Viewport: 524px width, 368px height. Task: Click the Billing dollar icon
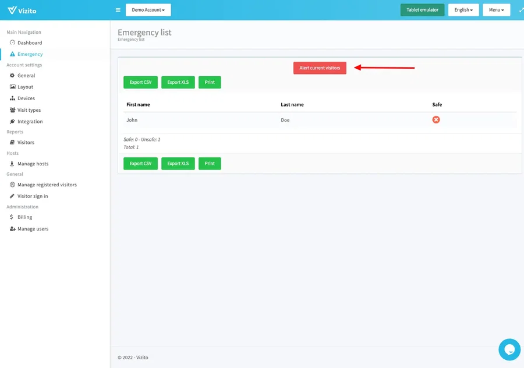click(12, 217)
